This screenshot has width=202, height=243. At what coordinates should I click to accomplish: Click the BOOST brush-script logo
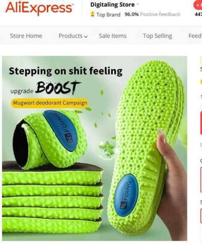coord(58,88)
